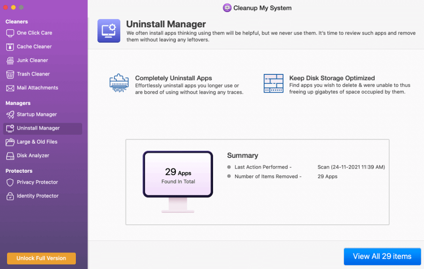Click the 29 Apps removed value

pyautogui.click(x=327, y=176)
